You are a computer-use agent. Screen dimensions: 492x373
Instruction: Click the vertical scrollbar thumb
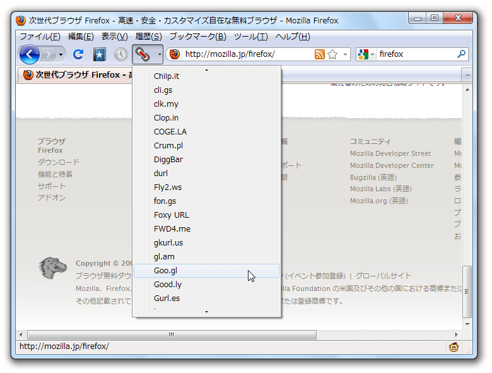pyautogui.click(x=467, y=292)
